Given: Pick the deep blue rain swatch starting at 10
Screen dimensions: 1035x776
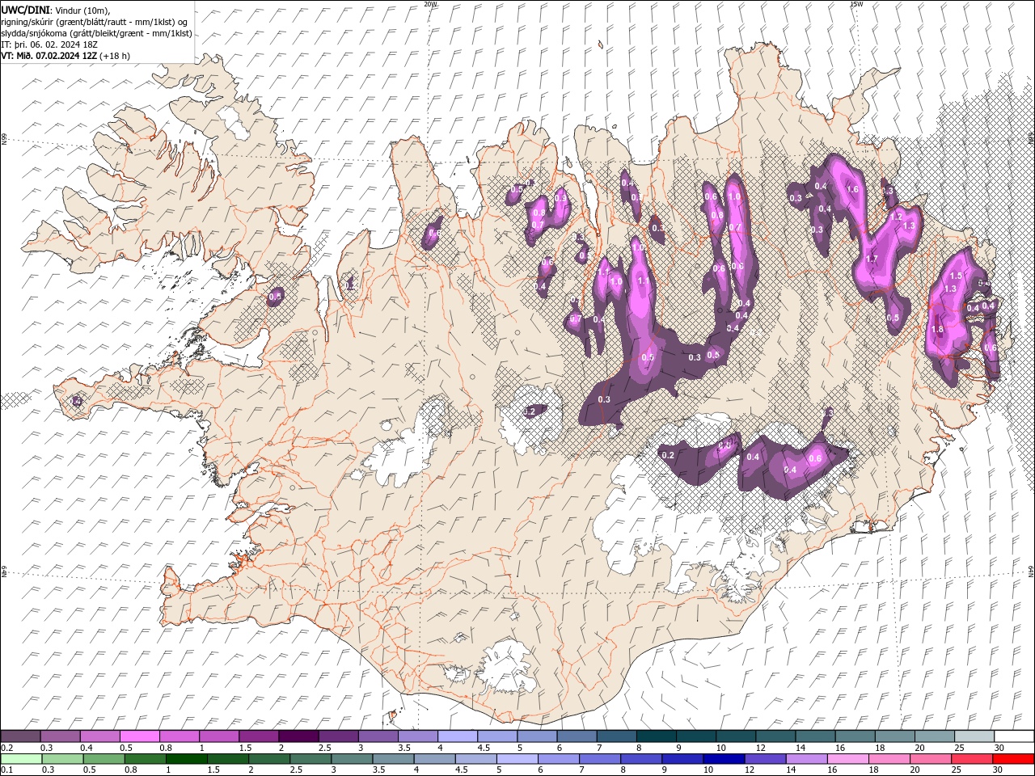Looking at the screenshot, I should (723, 759).
